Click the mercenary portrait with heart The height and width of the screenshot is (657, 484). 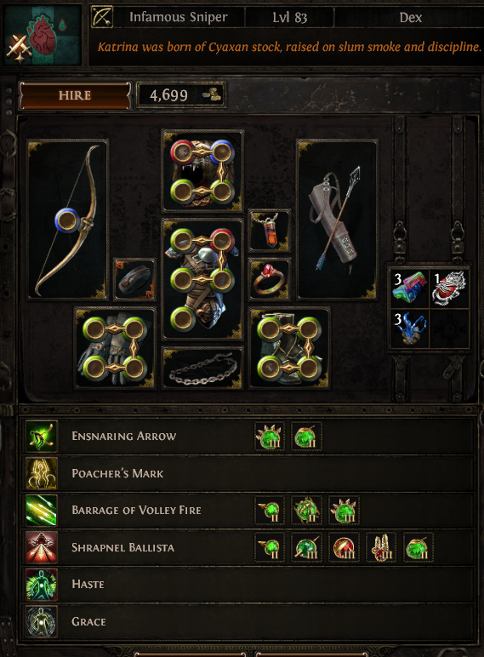tap(43, 35)
